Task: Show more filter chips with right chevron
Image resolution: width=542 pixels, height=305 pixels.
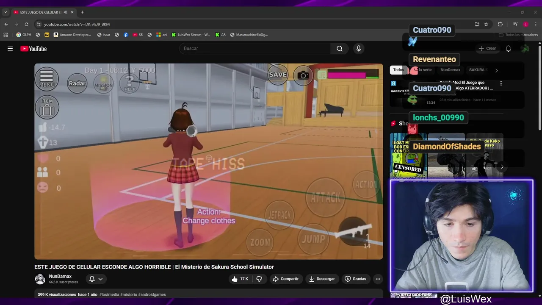Action: (496, 70)
